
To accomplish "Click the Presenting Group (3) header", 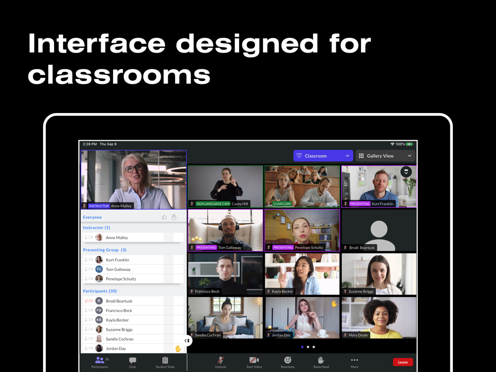I will coord(104,249).
